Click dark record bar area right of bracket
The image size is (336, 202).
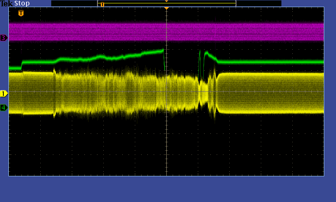[258, 3]
